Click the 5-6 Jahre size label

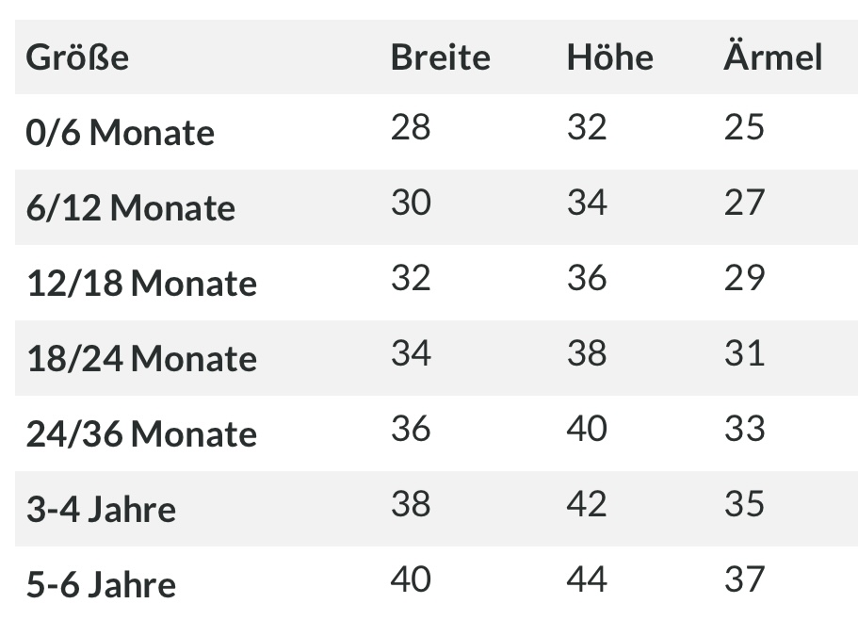point(101,585)
